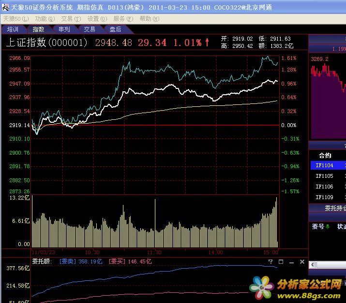Click the 15:00 time axis marker

[x=271, y=252]
